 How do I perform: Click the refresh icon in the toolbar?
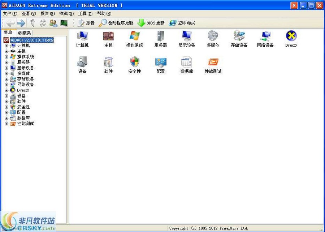pos(43,22)
